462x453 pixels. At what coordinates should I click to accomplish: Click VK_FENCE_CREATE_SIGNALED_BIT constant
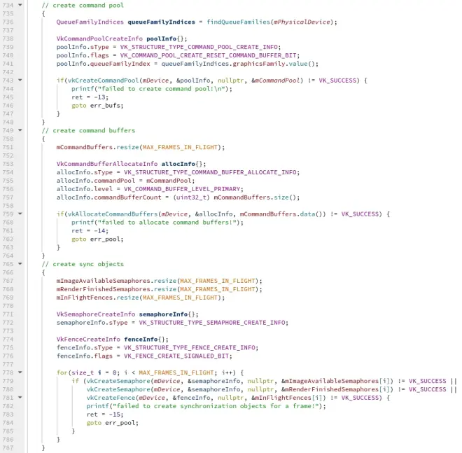tap(176, 356)
